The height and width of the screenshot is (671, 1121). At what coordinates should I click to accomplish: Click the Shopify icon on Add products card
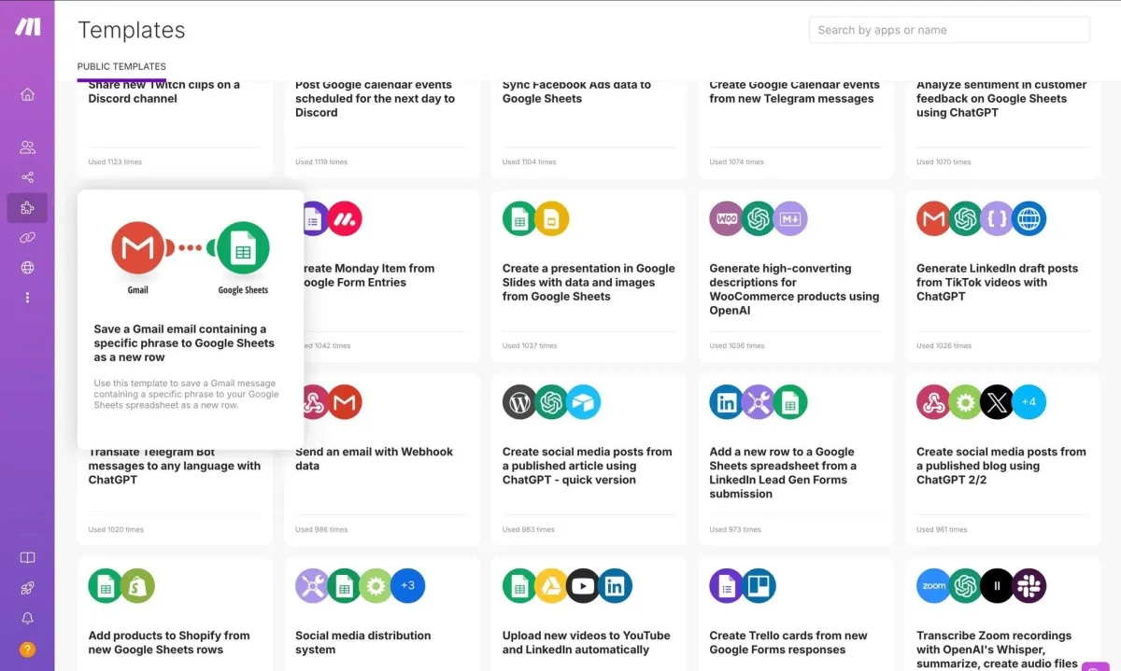(137, 586)
